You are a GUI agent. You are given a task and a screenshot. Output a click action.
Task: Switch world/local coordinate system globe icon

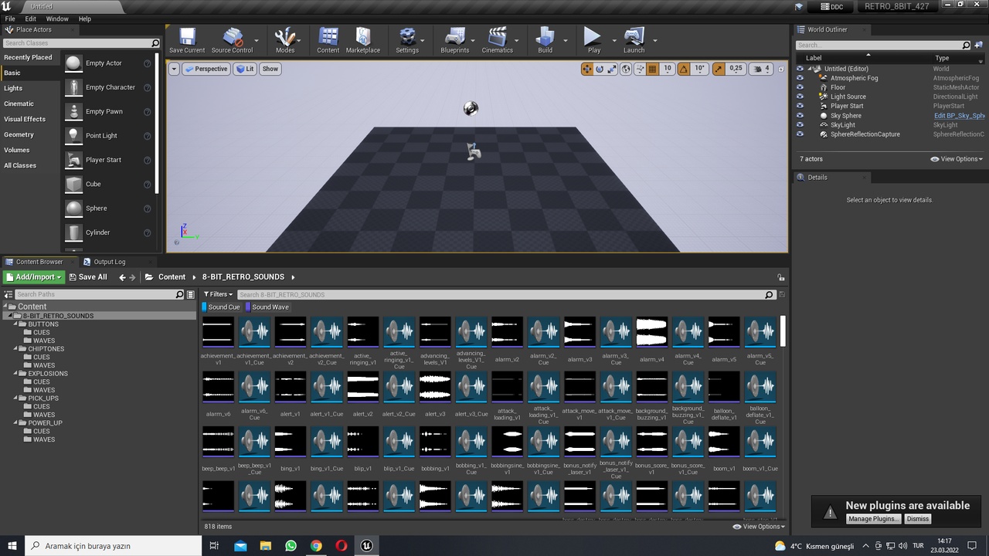click(x=627, y=69)
